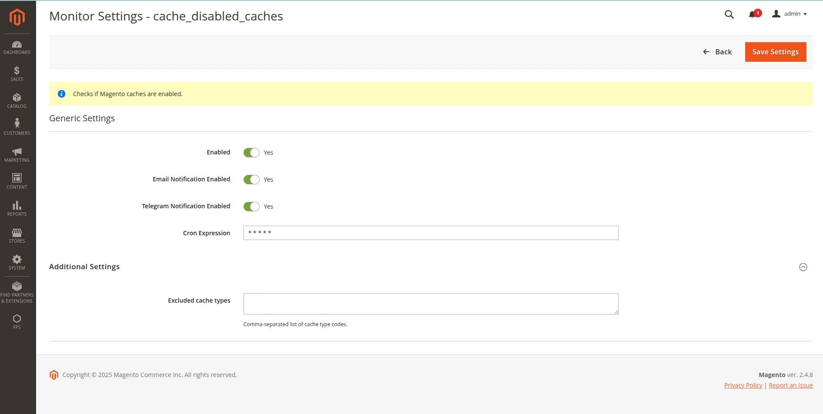Click the Magento logo in the sidebar
Image resolution: width=823 pixels, height=414 pixels.
click(x=17, y=17)
